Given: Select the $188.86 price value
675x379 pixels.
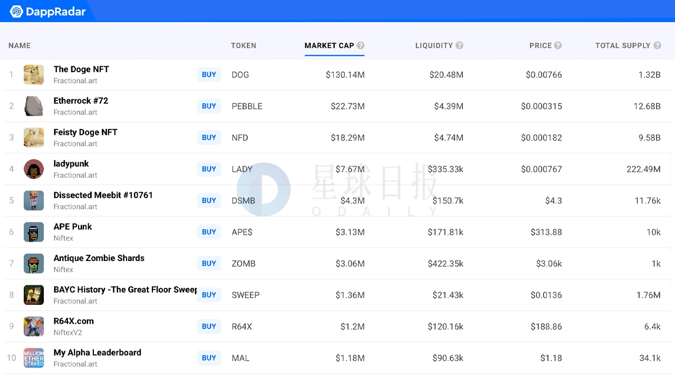Looking at the screenshot, I should (x=546, y=326).
